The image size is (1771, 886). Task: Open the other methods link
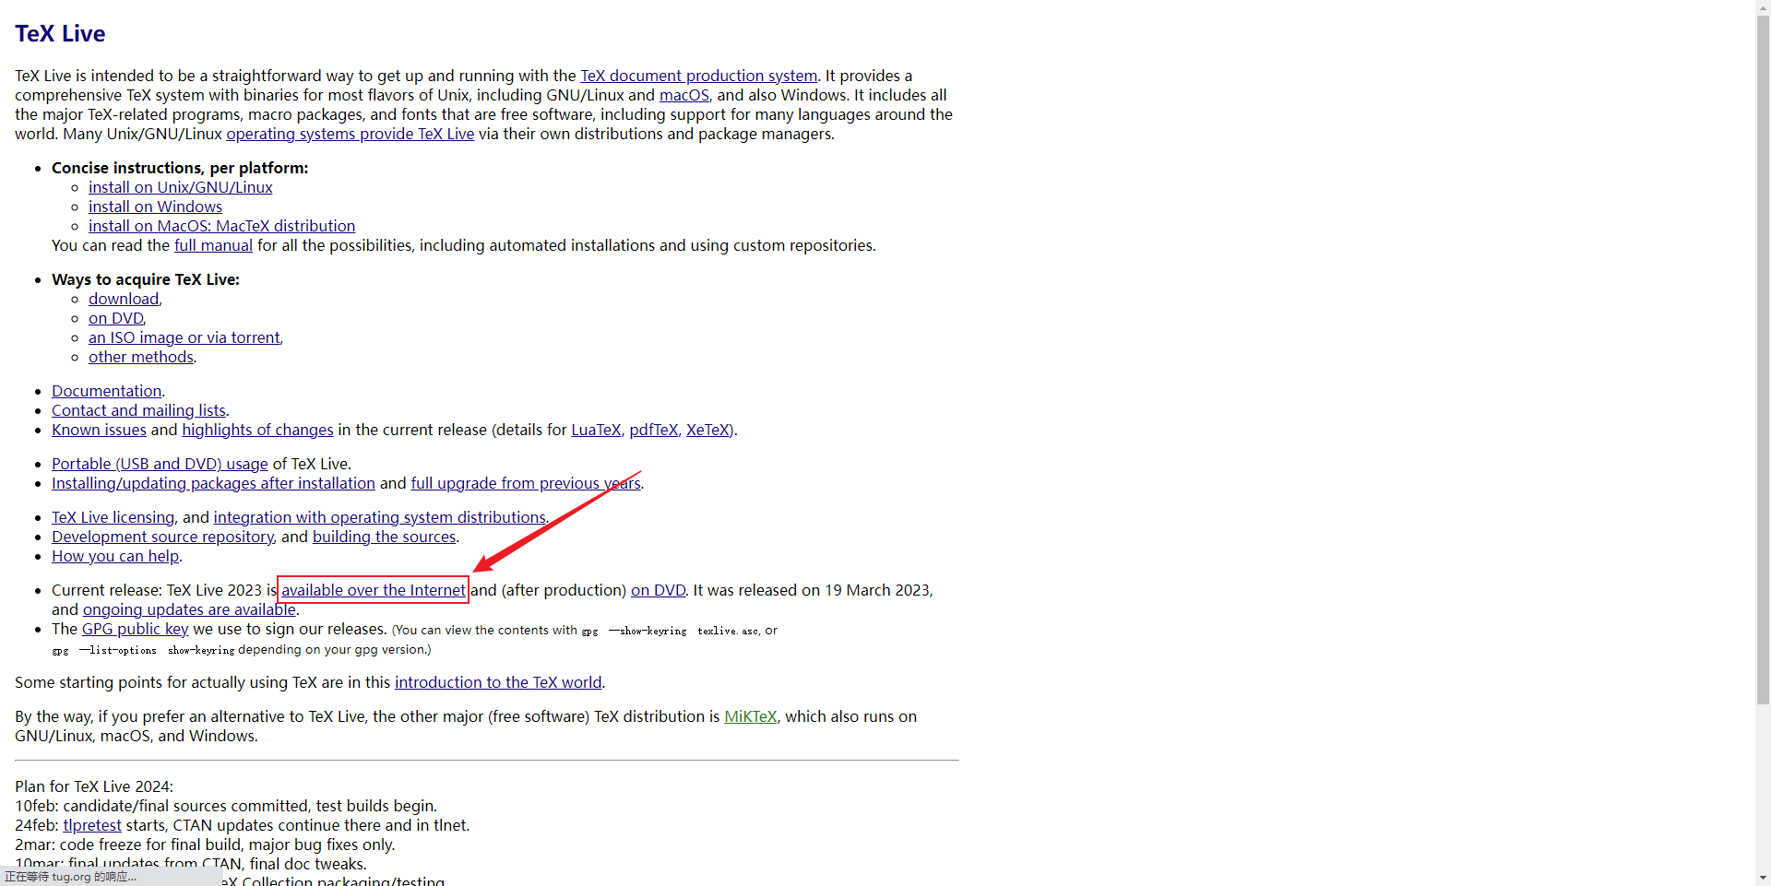[141, 357]
